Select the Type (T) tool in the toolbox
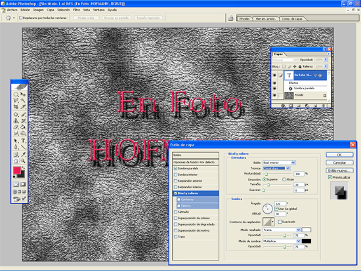The width and height of the screenshot is (361, 271). [23, 140]
